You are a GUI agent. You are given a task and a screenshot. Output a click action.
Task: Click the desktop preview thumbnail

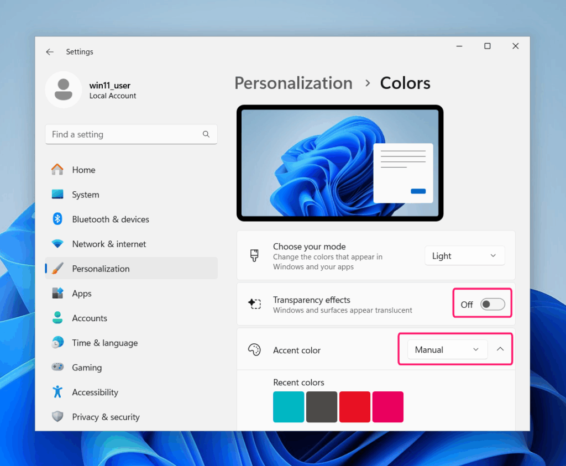pyautogui.click(x=340, y=163)
